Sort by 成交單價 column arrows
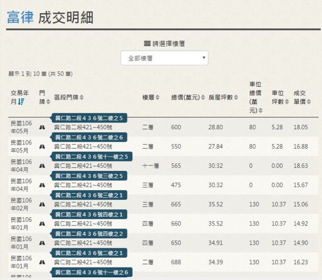The width and height of the screenshot is (322, 280). click(x=309, y=102)
